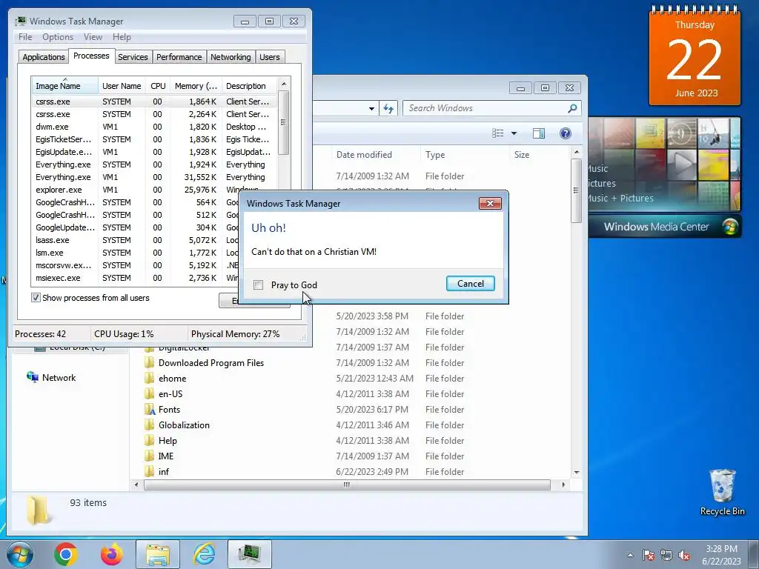Sort Explorer files by Size column
Viewport: 759px width, 569px height.
click(x=538, y=154)
